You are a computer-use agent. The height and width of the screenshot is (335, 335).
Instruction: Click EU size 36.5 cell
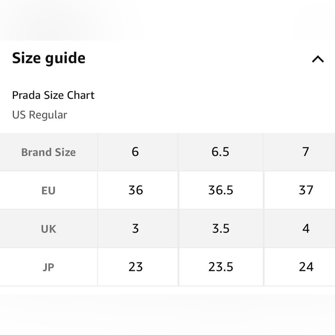[x=221, y=190]
